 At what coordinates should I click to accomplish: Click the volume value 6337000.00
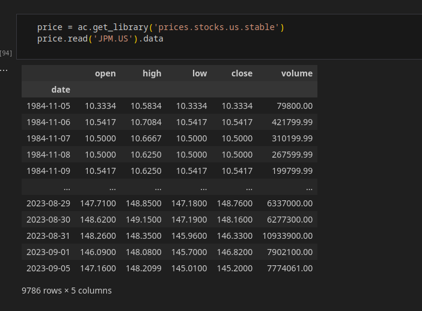(x=290, y=203)
